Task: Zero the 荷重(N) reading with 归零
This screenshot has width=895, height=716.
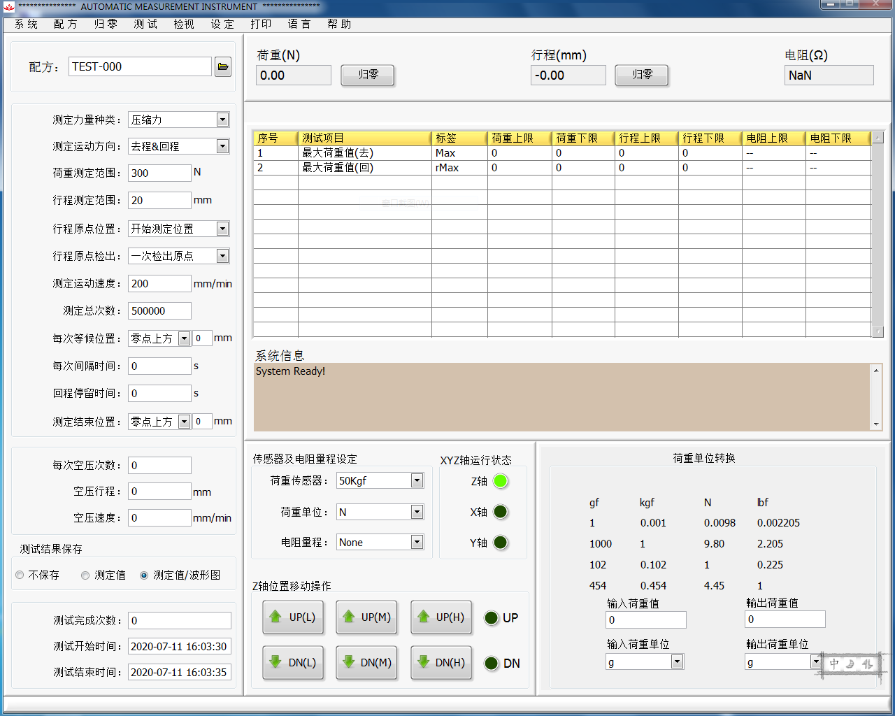Action: point(368,75)
